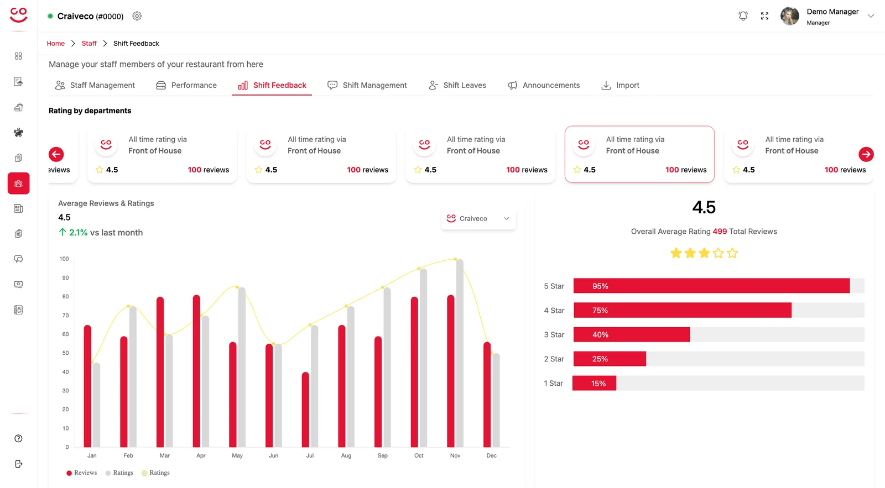885x488 pixels.
Task: Select the Shift Feedback tab
Action: (272, 85)
